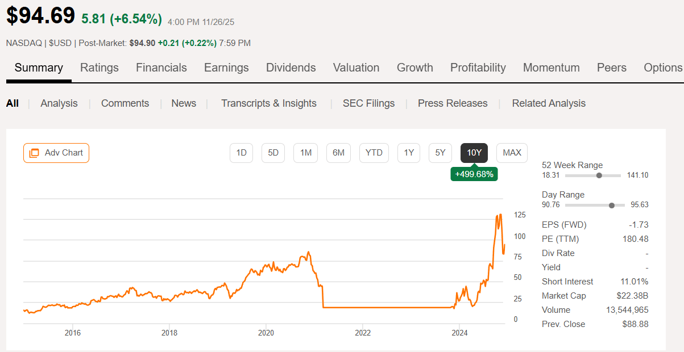684x352 pixels.
Task: Open the Momentum tab
Action: (x=551, y=68)
